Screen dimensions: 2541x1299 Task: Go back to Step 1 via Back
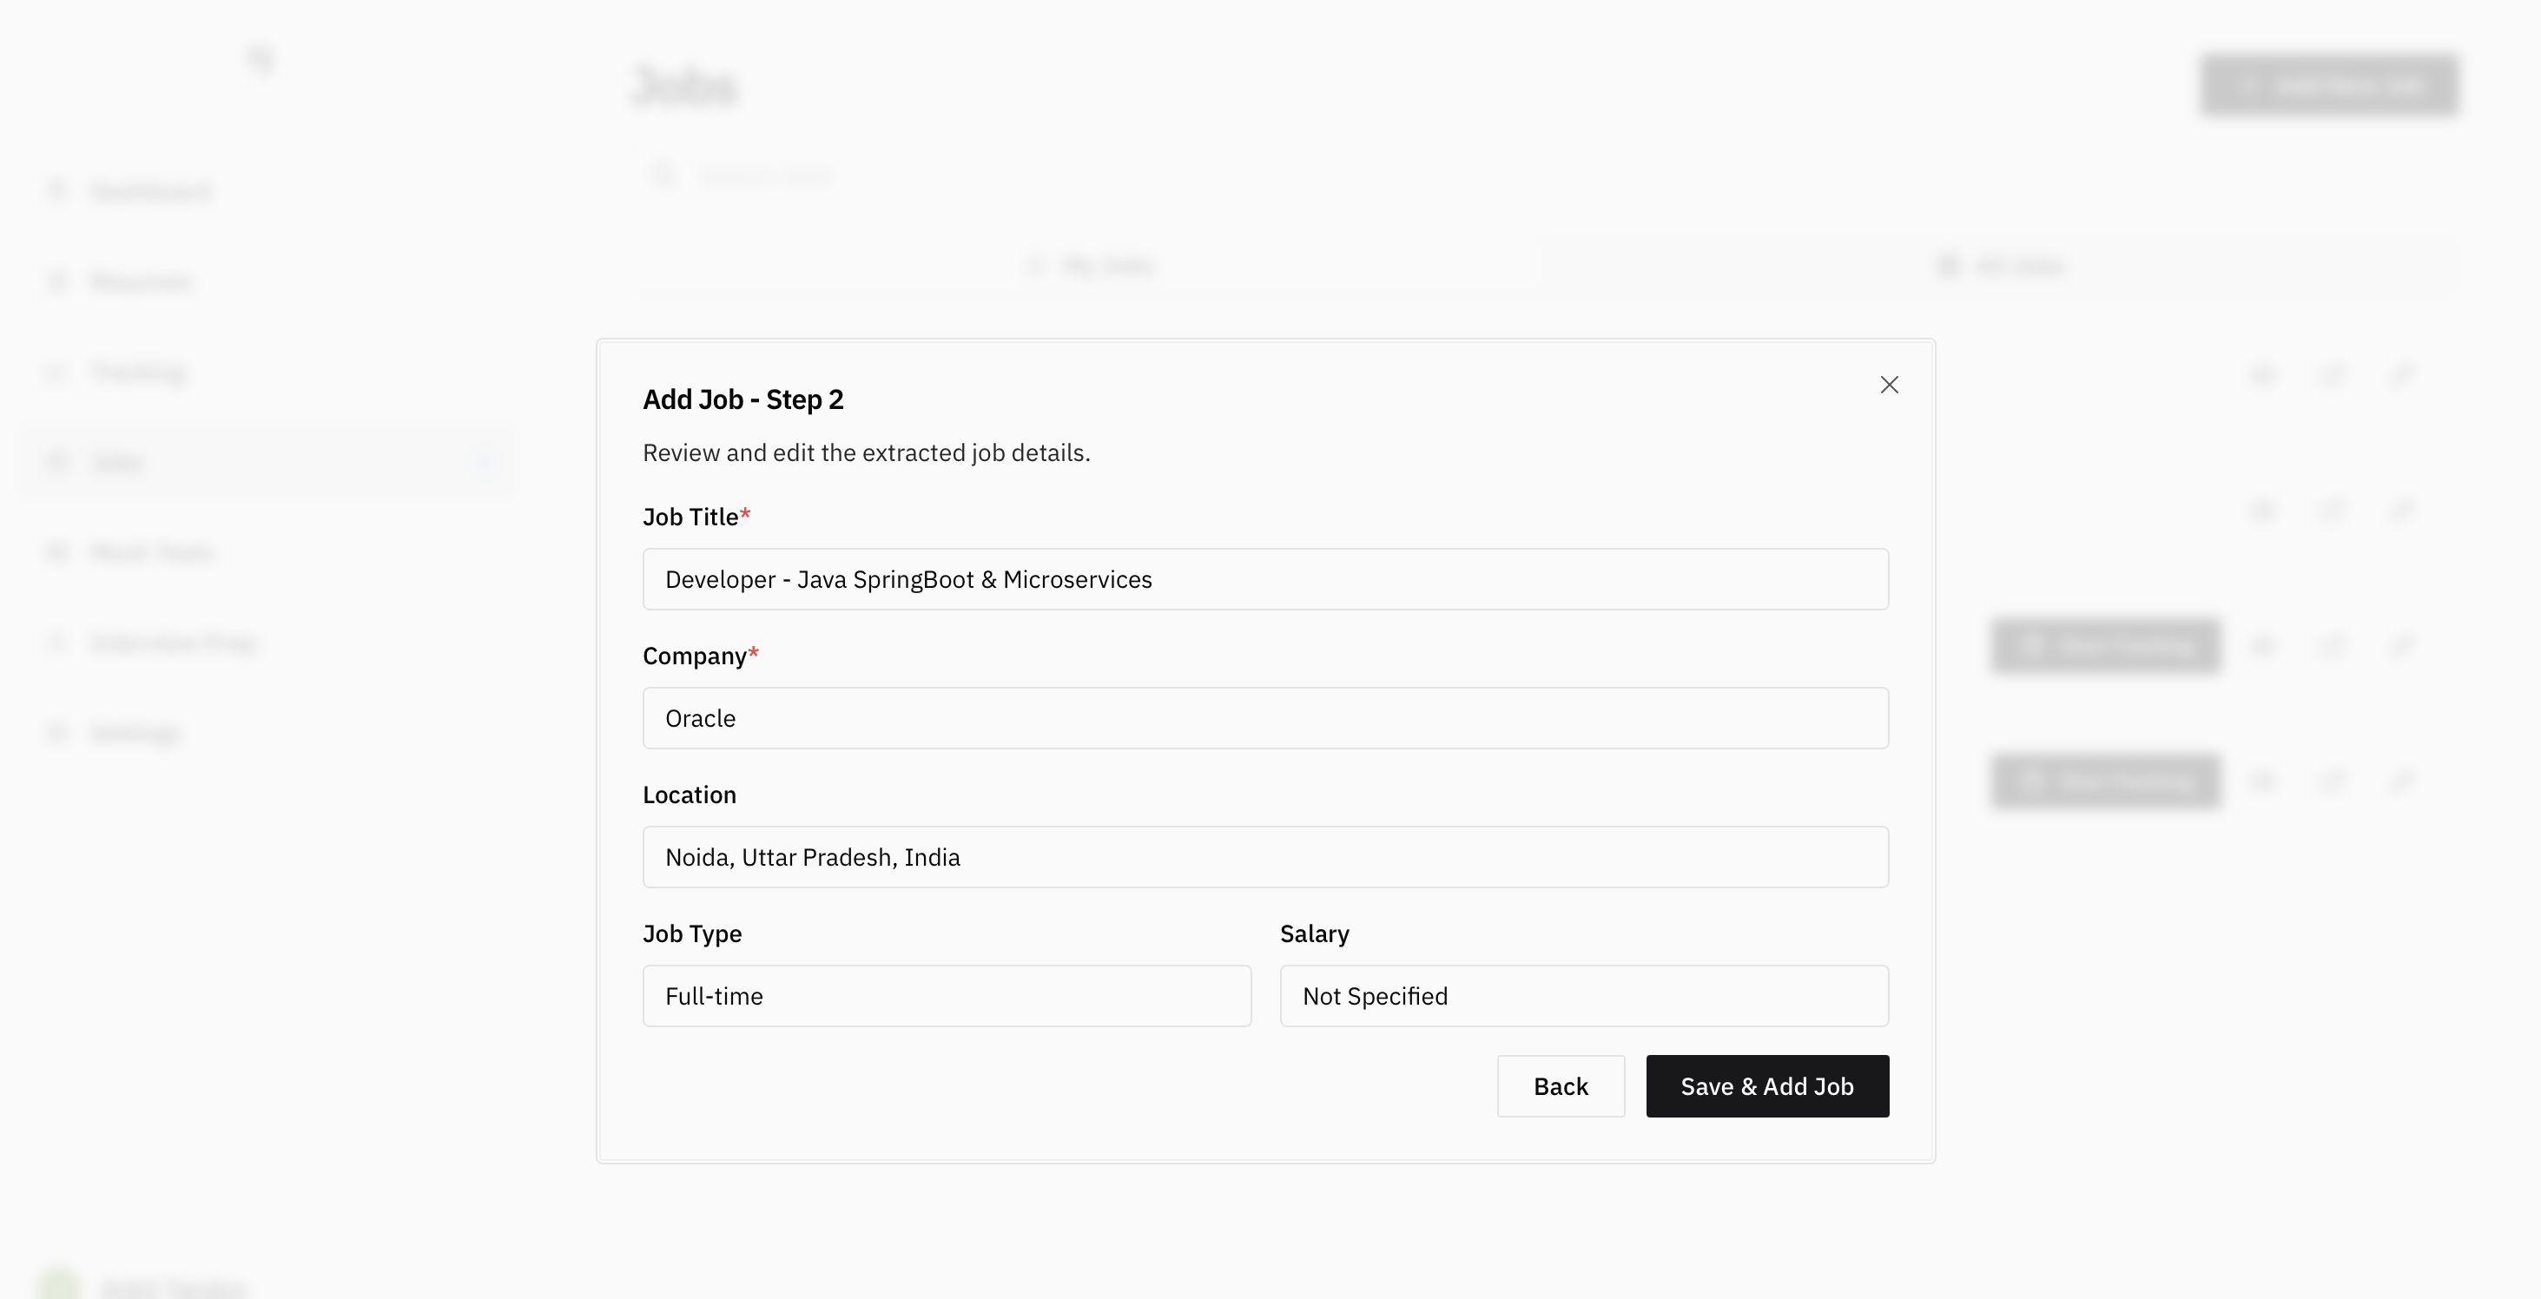1560,1086
